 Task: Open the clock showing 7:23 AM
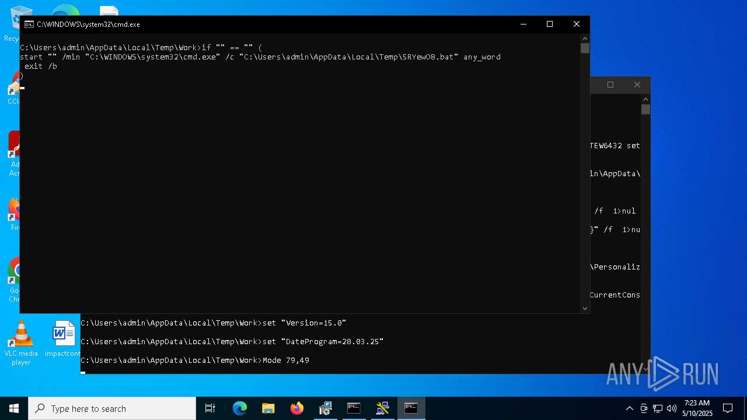point(697,408)
